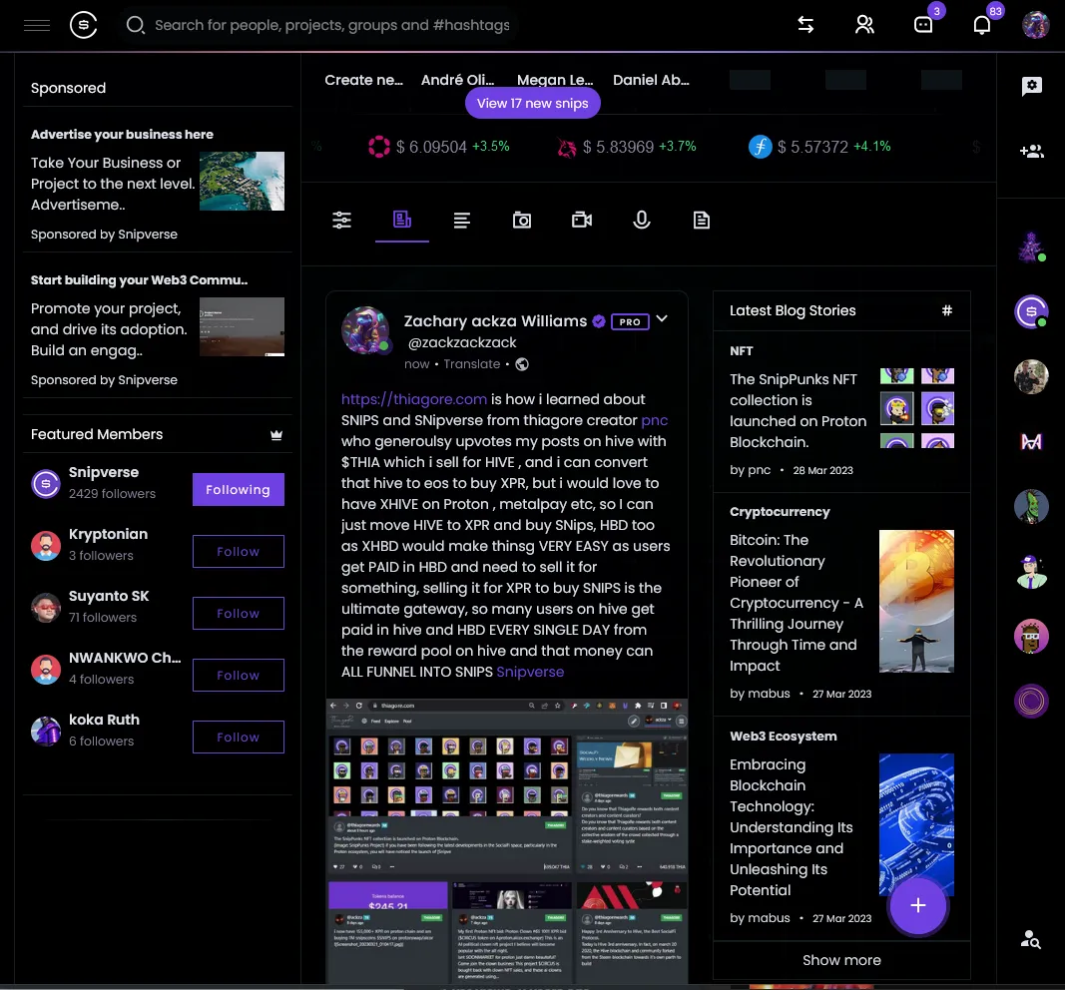Open the profile avatar in top right

1035,25
